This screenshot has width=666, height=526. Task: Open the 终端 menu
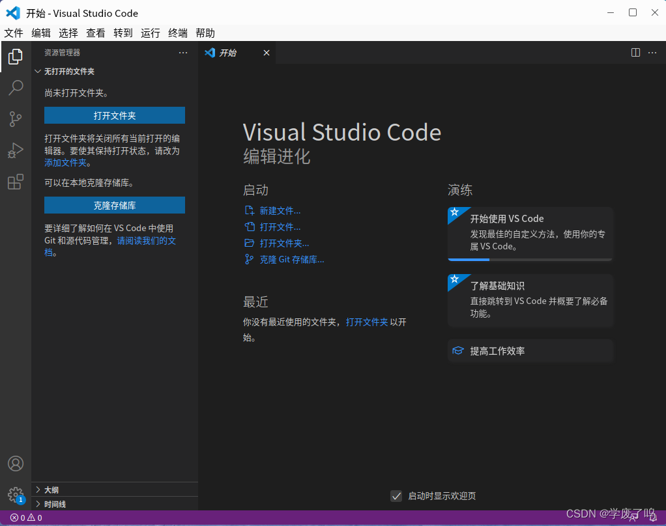[178, 33]
